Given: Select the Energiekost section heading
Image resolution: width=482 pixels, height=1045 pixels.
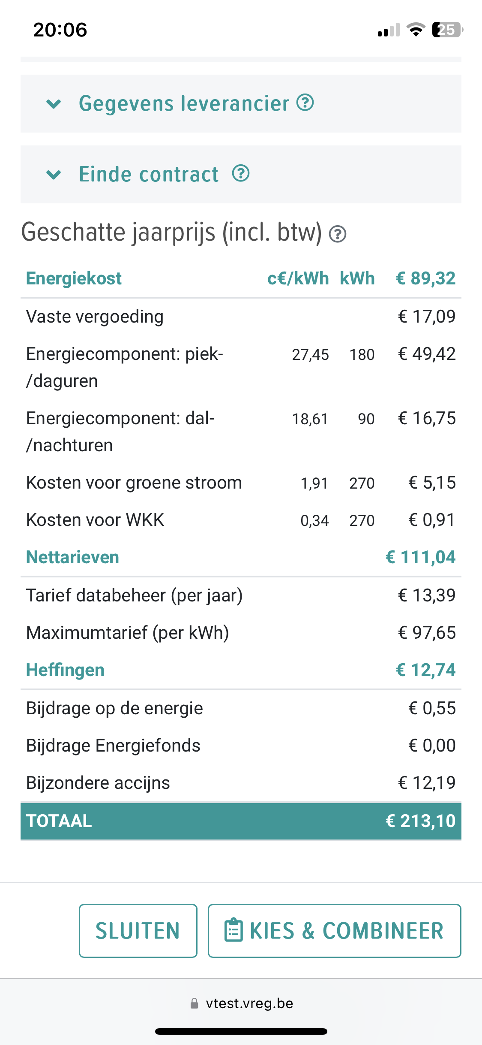Looking at the screenshot, I should [x=74, y=278].
